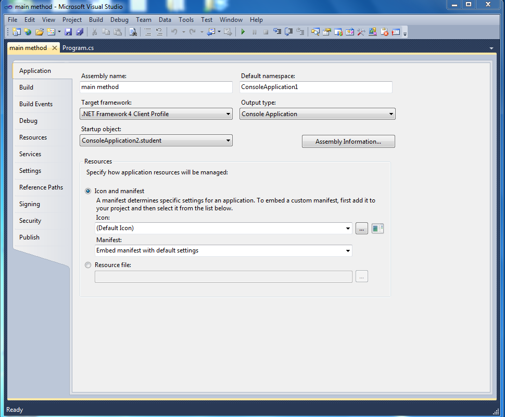The height and width of the screenshot is (417, 505).
Task: Click the Copy toolbar icon
Action: coord(106,32)
